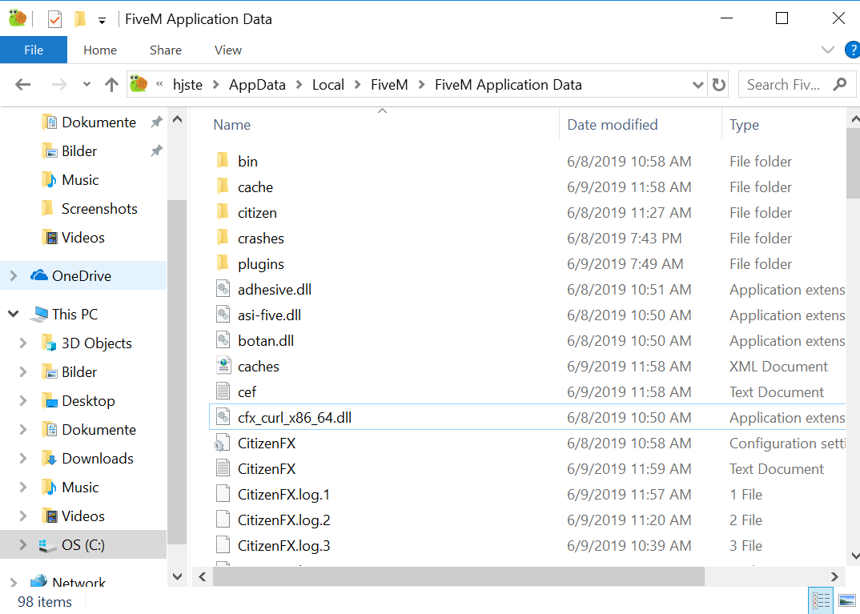Click the Search FiveM search box
Screen dimensions: 860x614
[797, 85]
